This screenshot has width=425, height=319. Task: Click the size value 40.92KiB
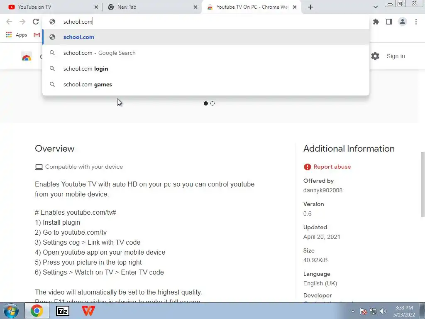[x=315, y=260]
